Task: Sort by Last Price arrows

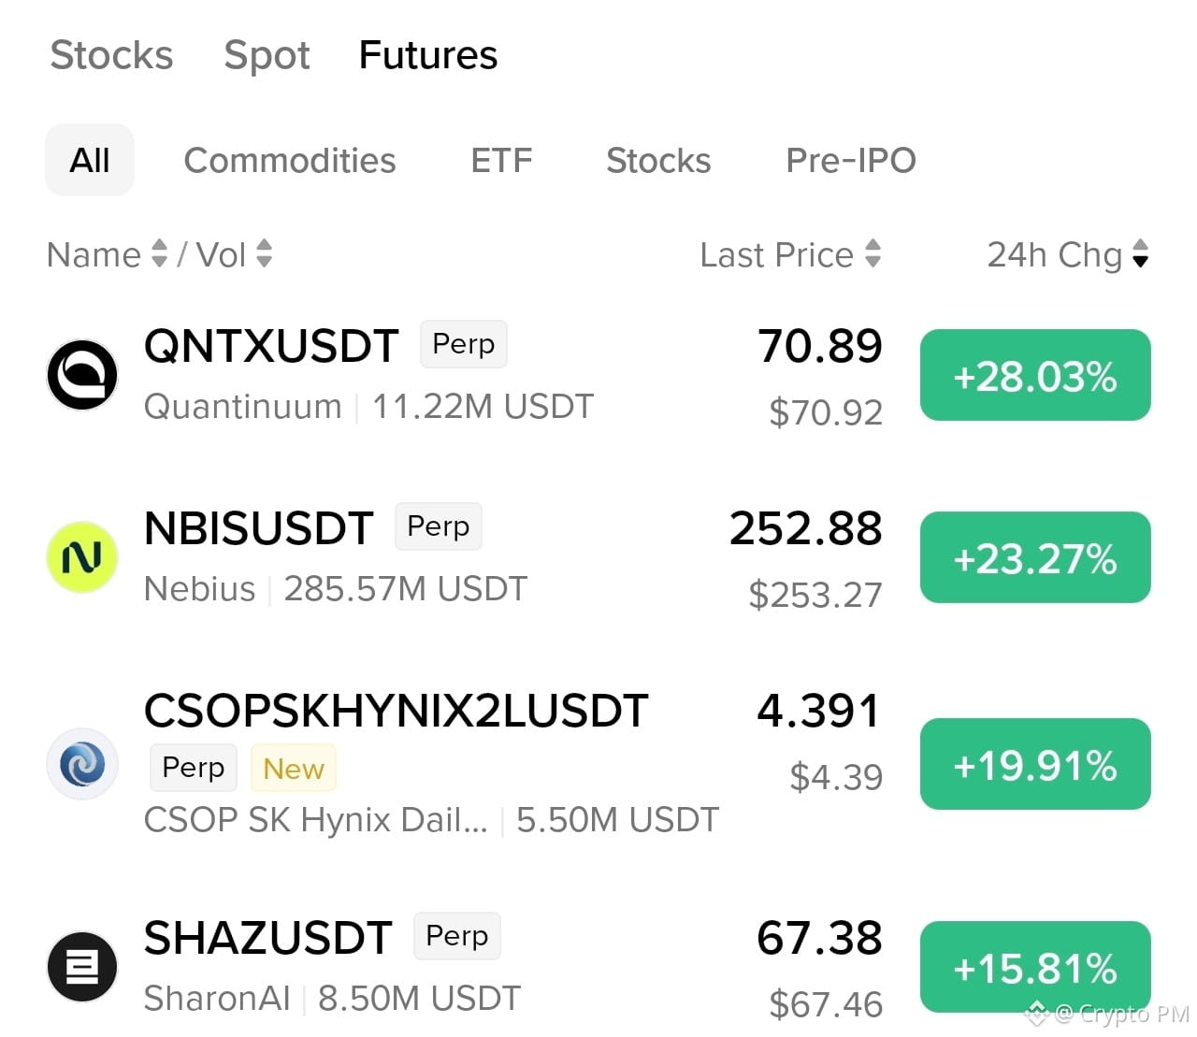Action: tap(873, 253)
